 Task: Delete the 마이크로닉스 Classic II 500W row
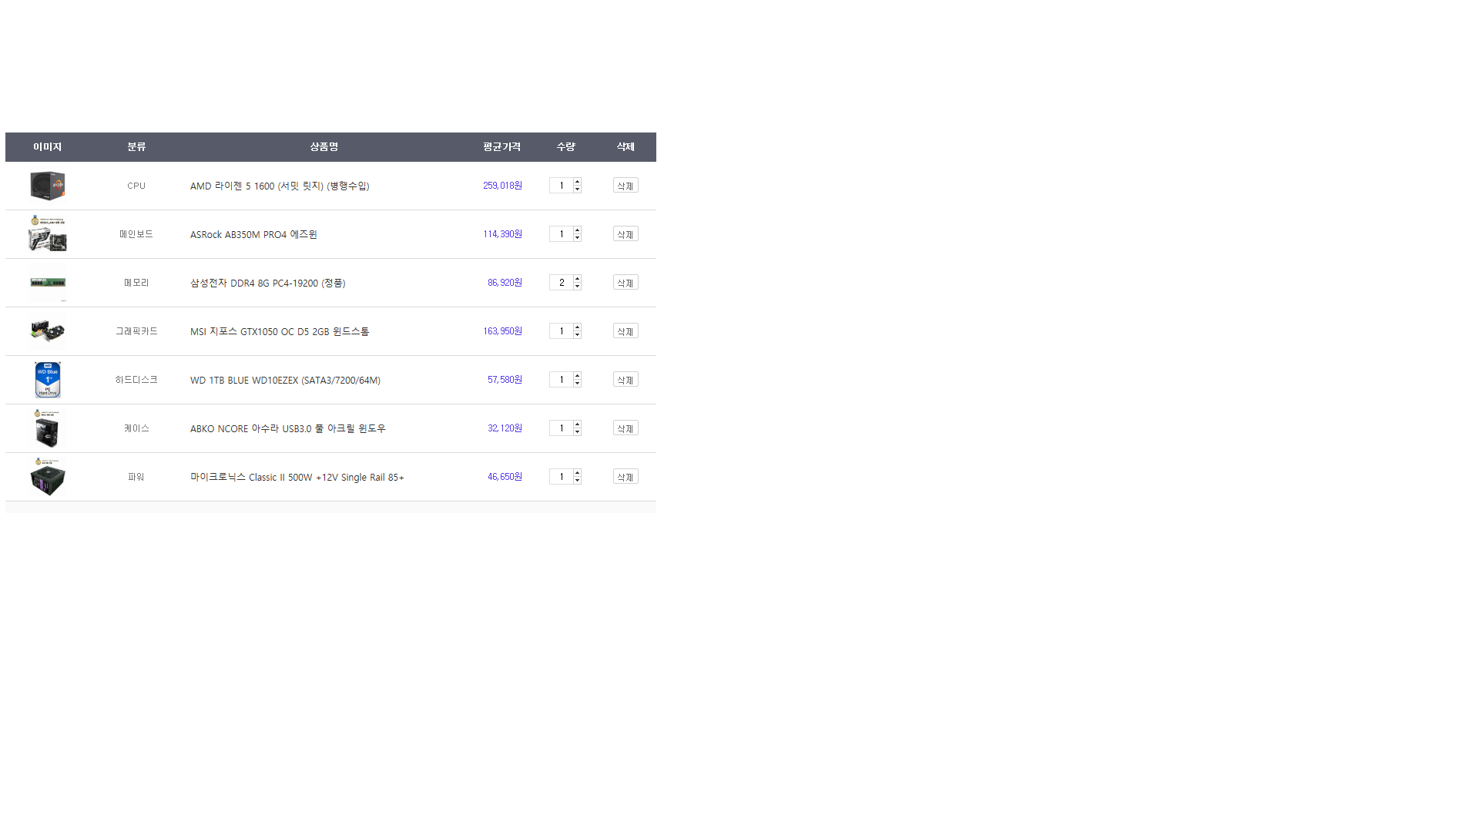(625, 477)
